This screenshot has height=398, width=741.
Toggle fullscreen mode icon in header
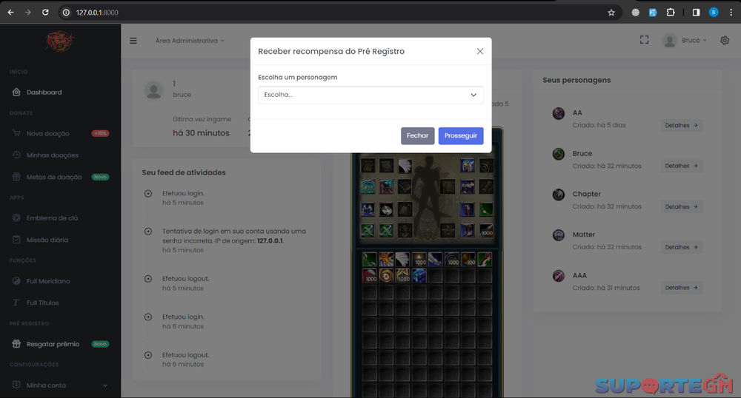(x=644, y=40)
